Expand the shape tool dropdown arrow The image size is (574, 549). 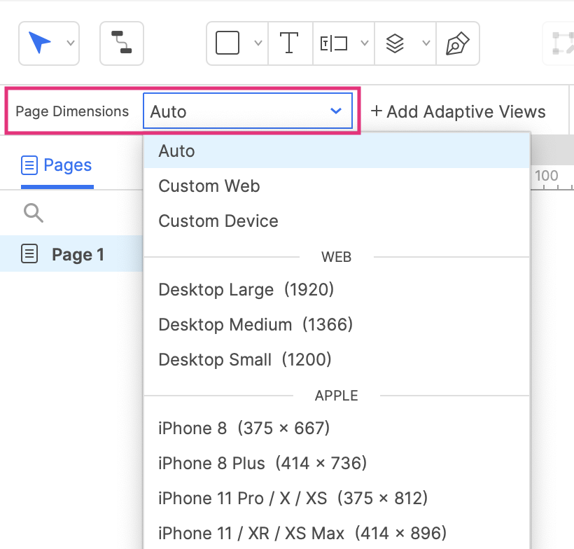[x=258, y=43]
